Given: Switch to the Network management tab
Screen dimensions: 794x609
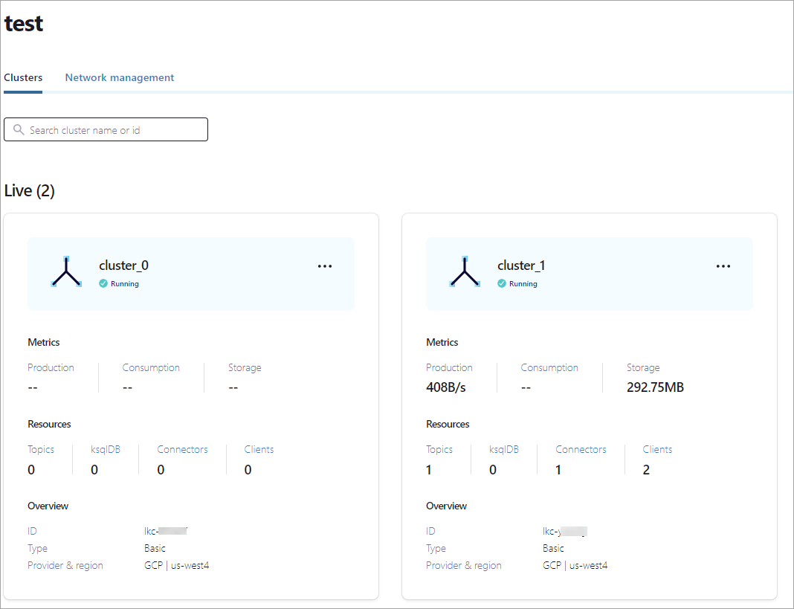Looking at the screenshot, I should [120, 77].
